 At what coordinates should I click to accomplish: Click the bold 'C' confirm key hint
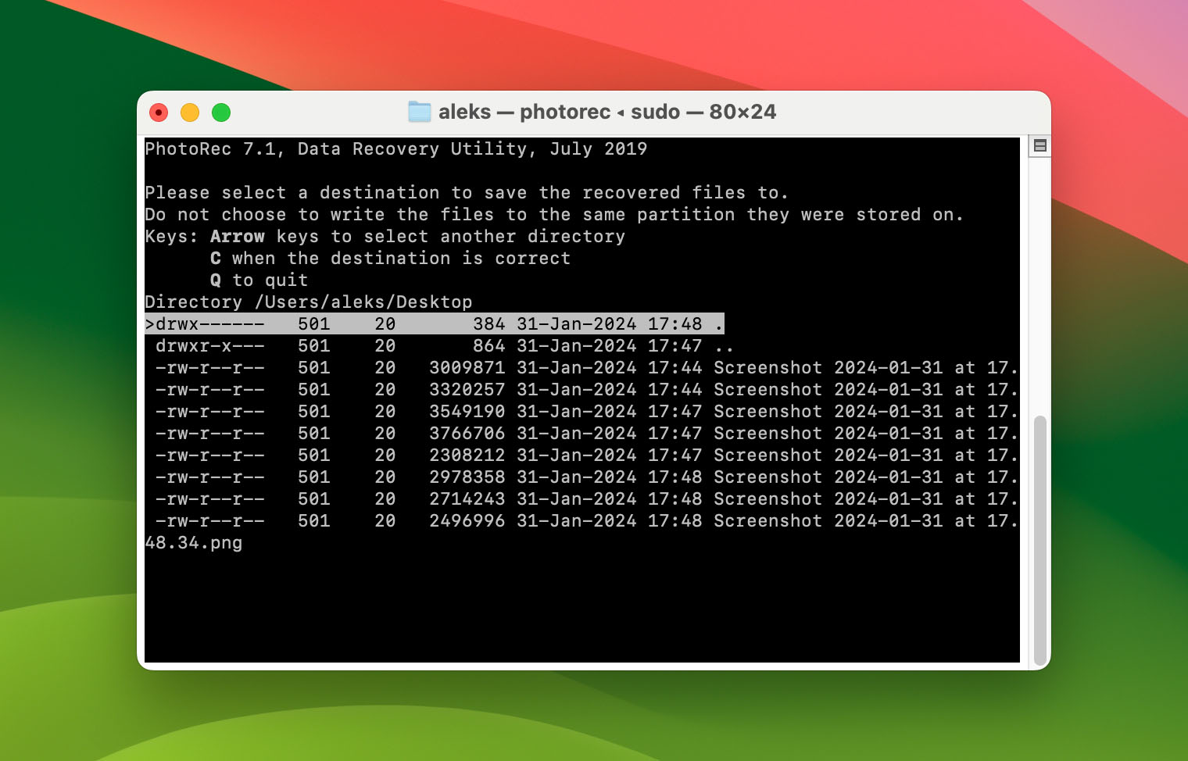(x=216, y=258)
